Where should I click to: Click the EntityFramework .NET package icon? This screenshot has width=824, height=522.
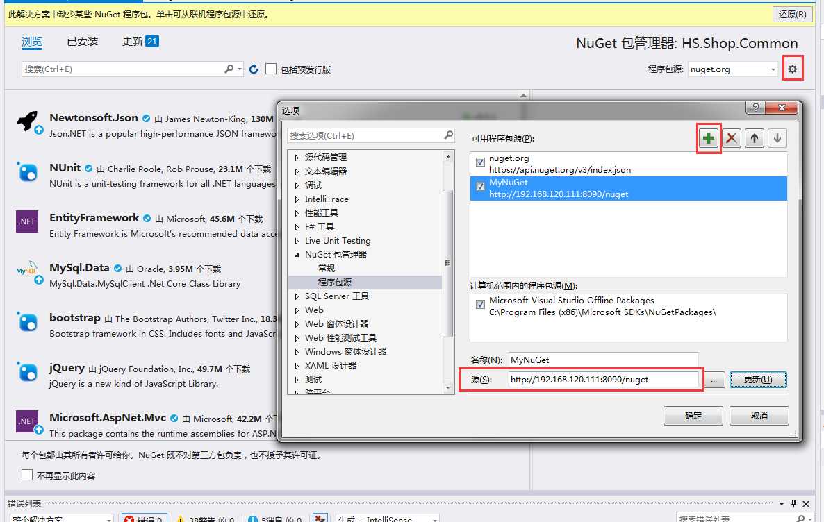27,221
